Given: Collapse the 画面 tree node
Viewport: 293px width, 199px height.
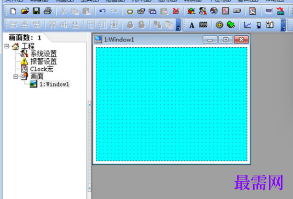Looking at the screenshot, I should (x=16, y=76).
